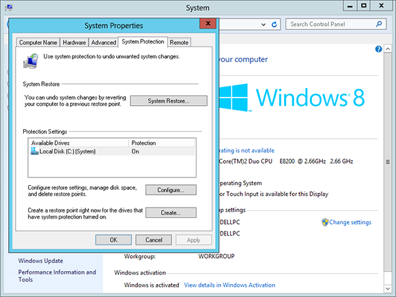Select the Advanced tab
396x297 pixels.
104,42
